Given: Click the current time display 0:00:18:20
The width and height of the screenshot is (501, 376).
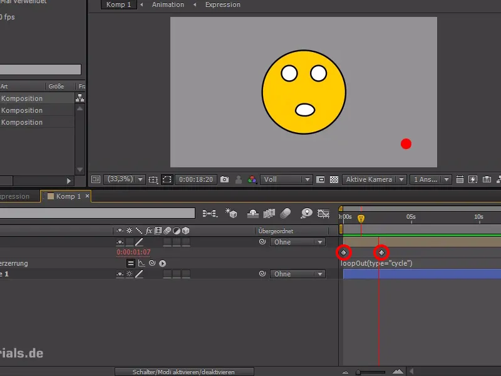Looking at the screenshot, I should 196,179.
